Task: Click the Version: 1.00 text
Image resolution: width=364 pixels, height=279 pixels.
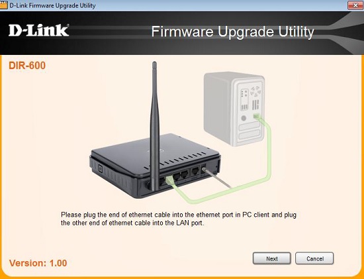Action: point(38,263)
